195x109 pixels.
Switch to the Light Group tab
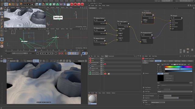point(177,61)
